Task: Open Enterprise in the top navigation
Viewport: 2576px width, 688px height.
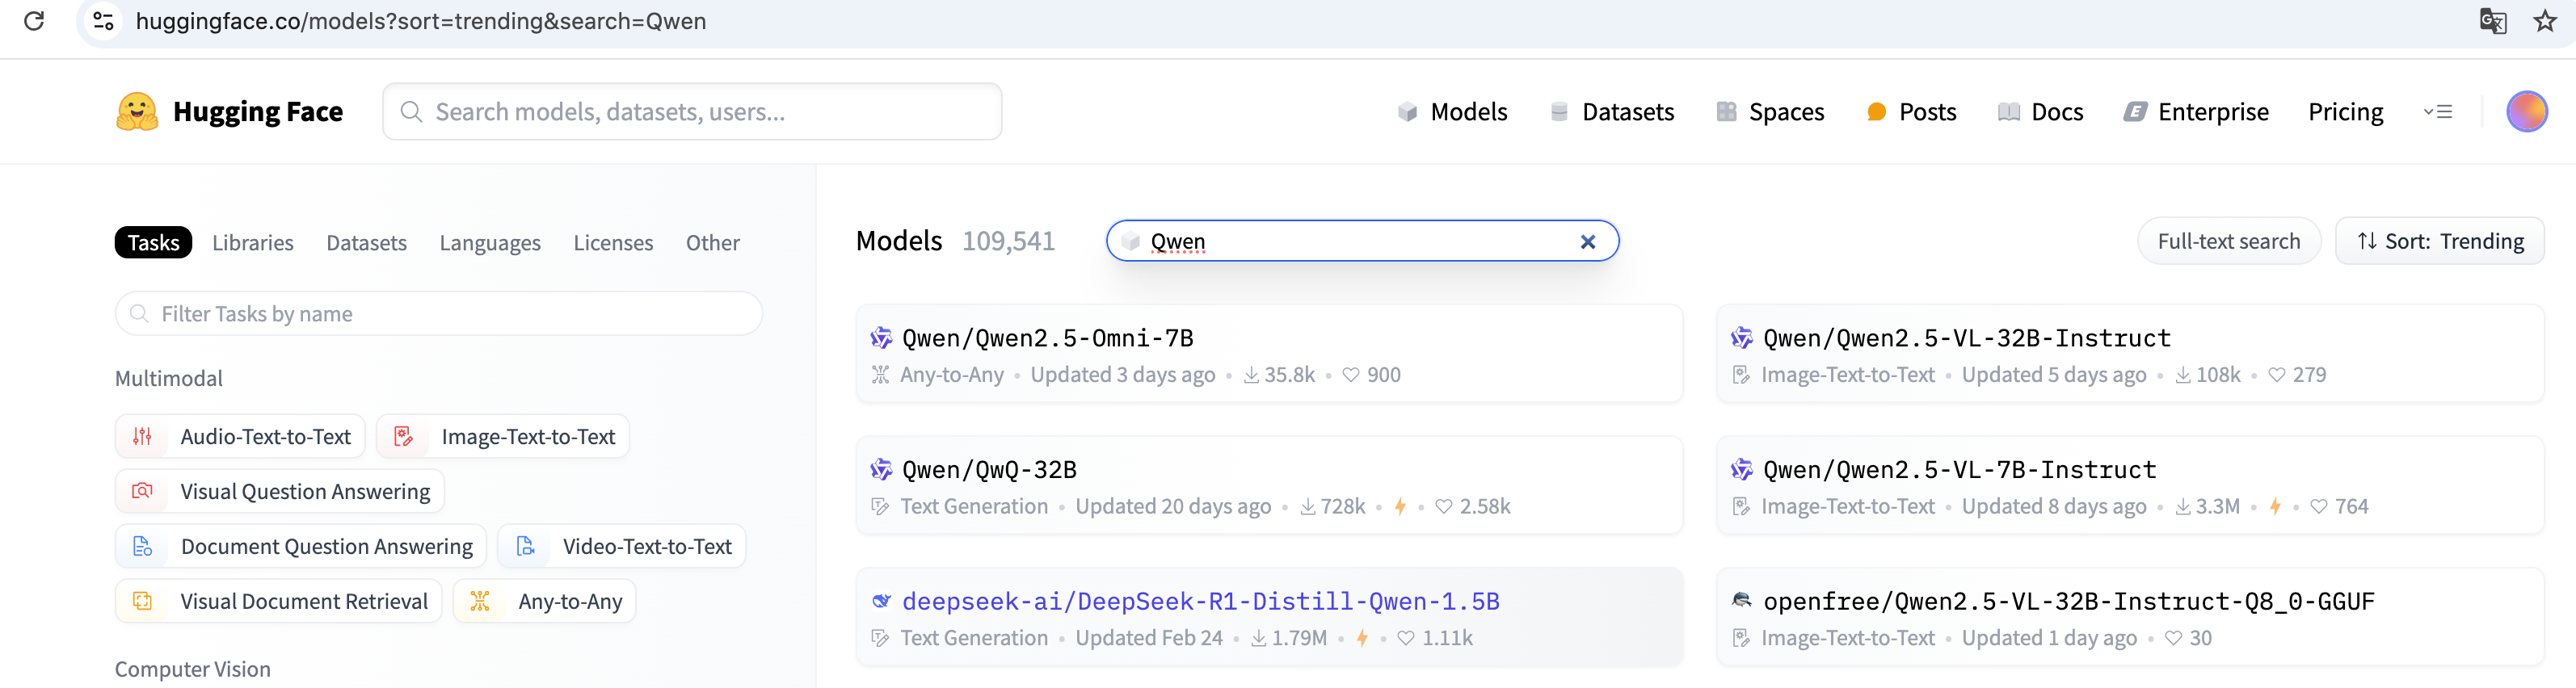Action: pyautogui.click(x=2196, y=112)
